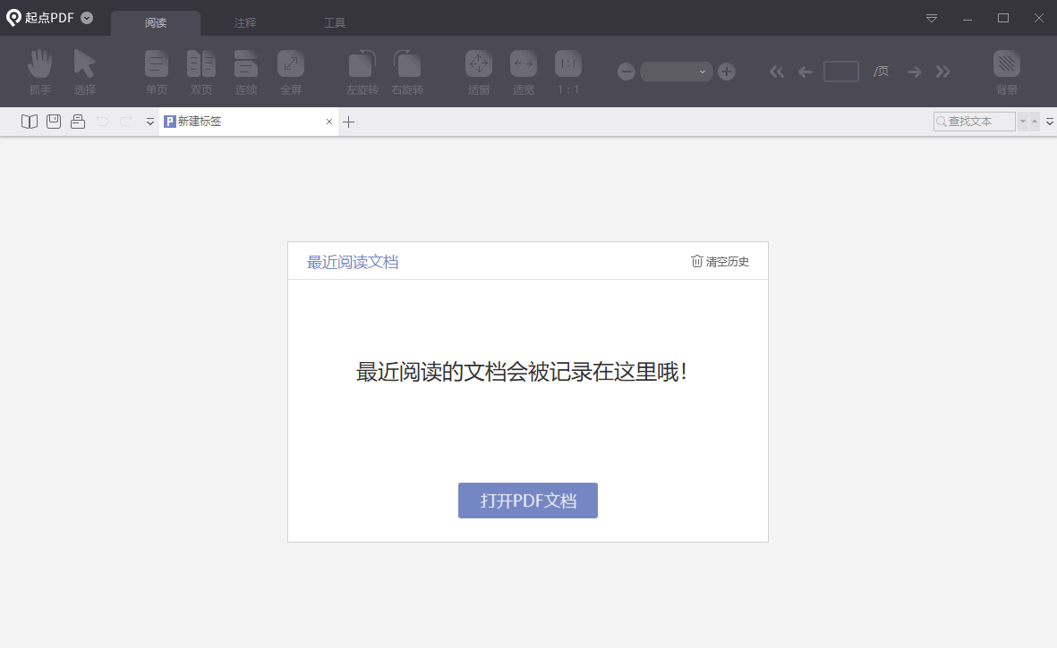Switch to the 工具 tab

(x=335, y=23)
